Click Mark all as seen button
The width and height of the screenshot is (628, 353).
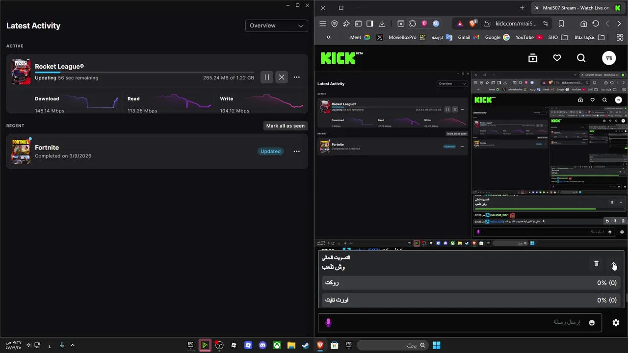(285, 126)
